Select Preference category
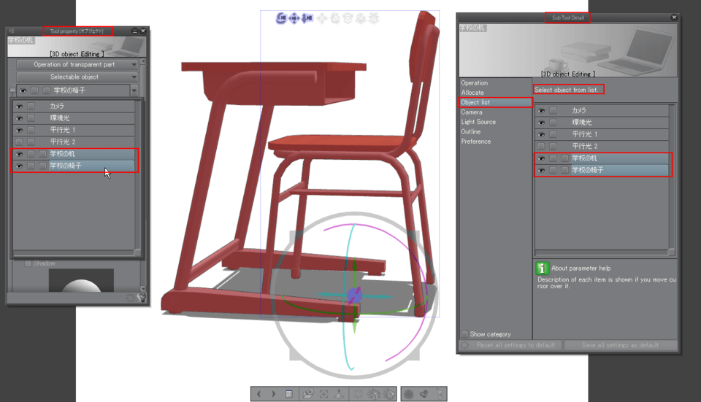This screenshot has height=402, width=701. click(x=475, y=142)
